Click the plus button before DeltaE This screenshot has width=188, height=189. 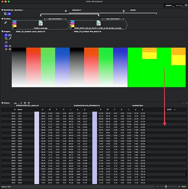click(x=124, y=11)
